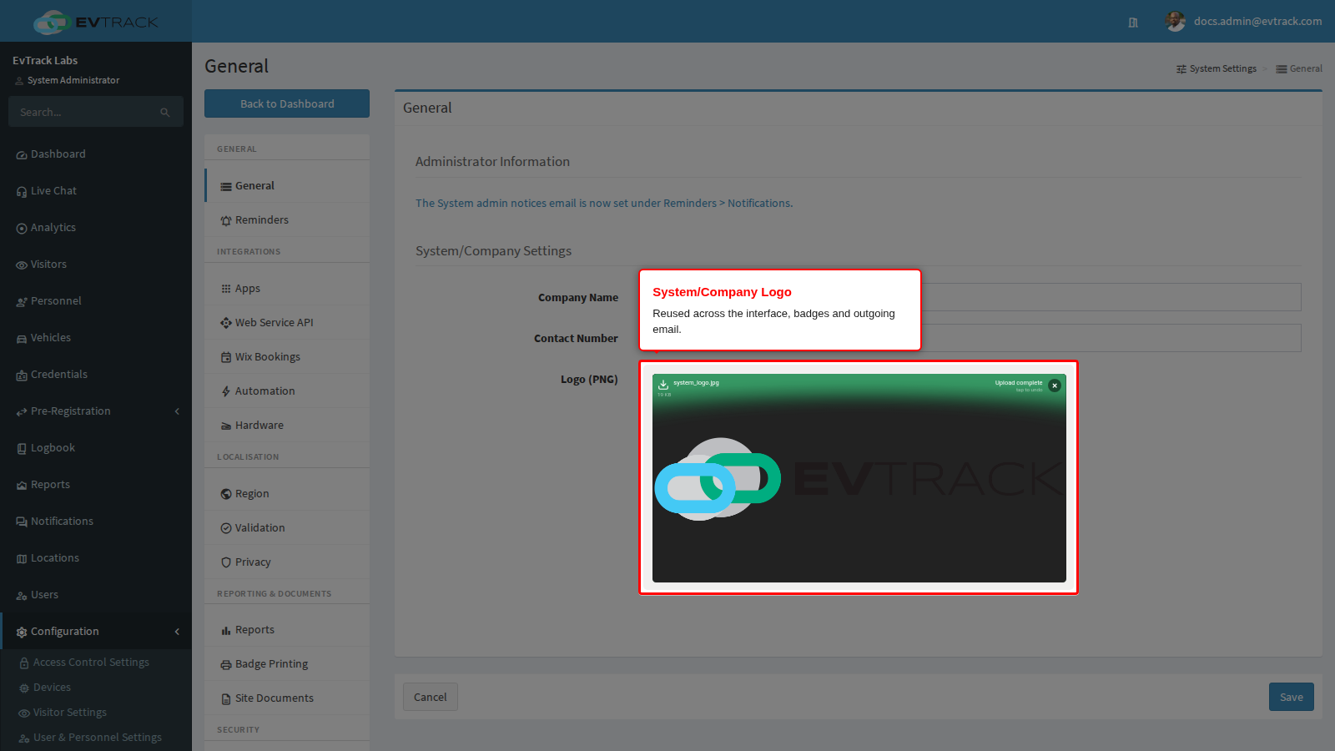Open Live Chat in sidebar
Screen dimensions: 1335x751
(x=96, y=191)
